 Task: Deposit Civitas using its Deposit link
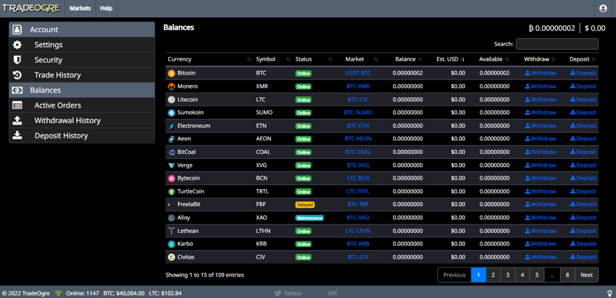tap(583, 257)
